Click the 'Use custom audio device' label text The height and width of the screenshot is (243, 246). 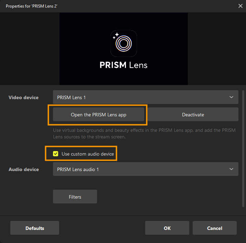pos(87,154)
